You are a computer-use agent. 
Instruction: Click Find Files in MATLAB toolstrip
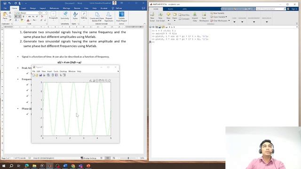point(184,15)
